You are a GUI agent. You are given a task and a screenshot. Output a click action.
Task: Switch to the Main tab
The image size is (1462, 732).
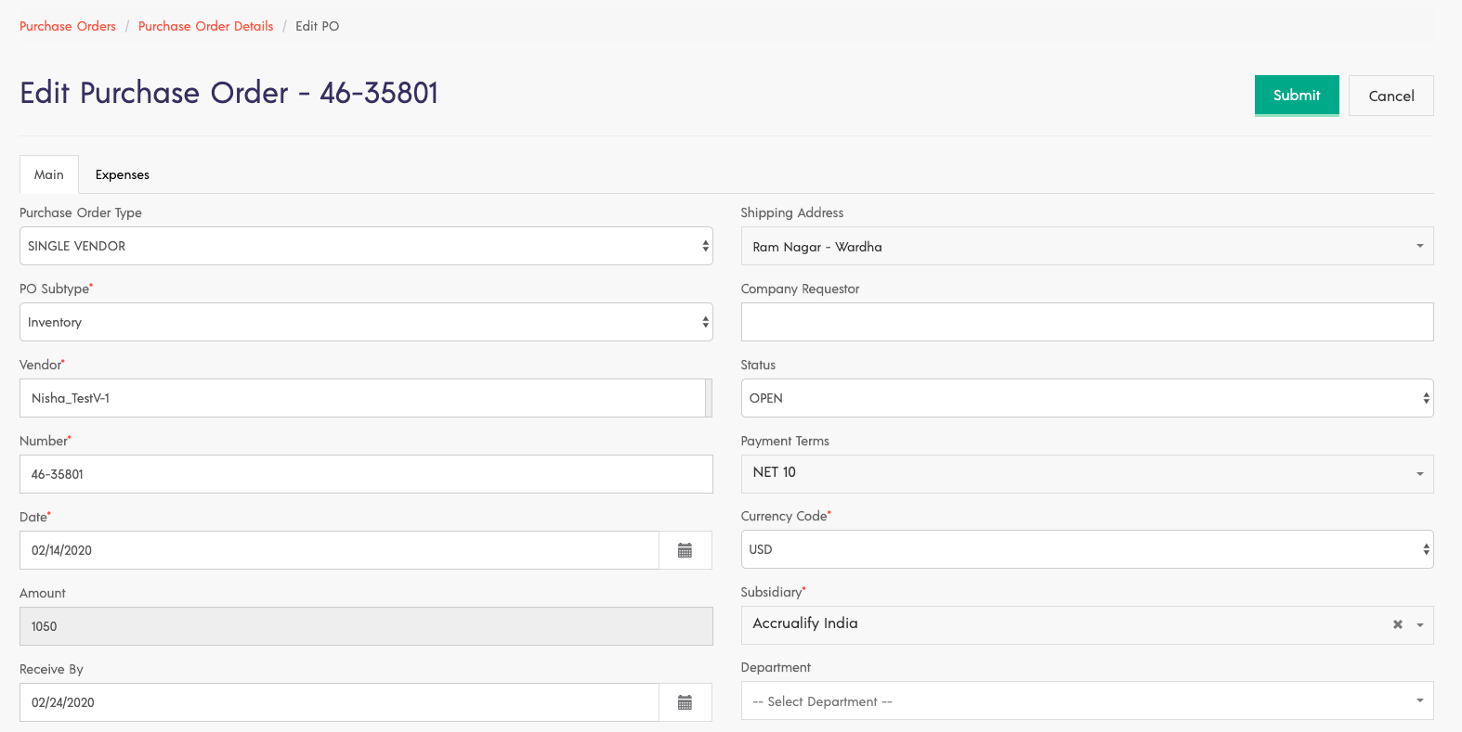coord(49,174)
